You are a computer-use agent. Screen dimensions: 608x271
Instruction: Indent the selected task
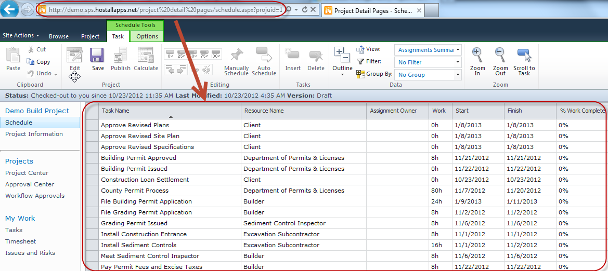click(x=182, y=69)
